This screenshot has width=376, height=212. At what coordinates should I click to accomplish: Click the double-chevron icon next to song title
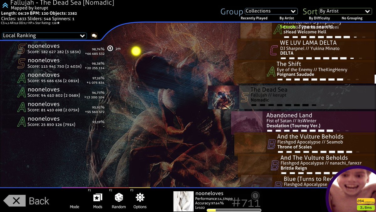coord(5,5)
